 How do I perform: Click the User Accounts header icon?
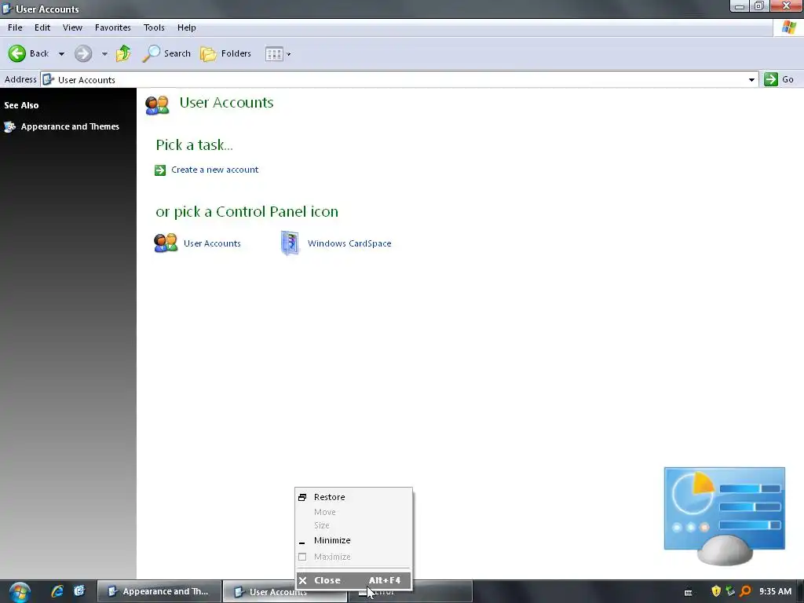pos(157,104)
